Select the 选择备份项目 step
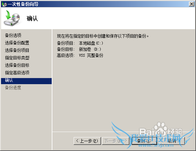 click(17, 50)
